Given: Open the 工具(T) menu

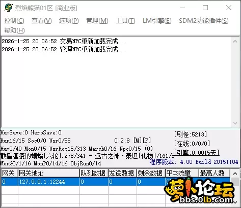Looking at the screenshot, I should pos(125,21).
